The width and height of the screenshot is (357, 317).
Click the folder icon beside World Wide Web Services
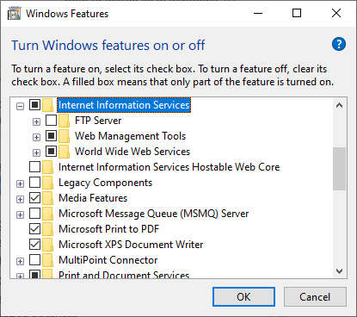pyautogui.click(x=65, y=152)
